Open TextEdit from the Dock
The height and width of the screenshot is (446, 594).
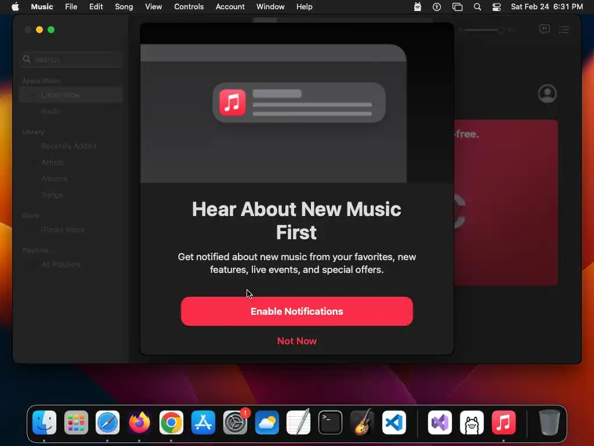299,423
